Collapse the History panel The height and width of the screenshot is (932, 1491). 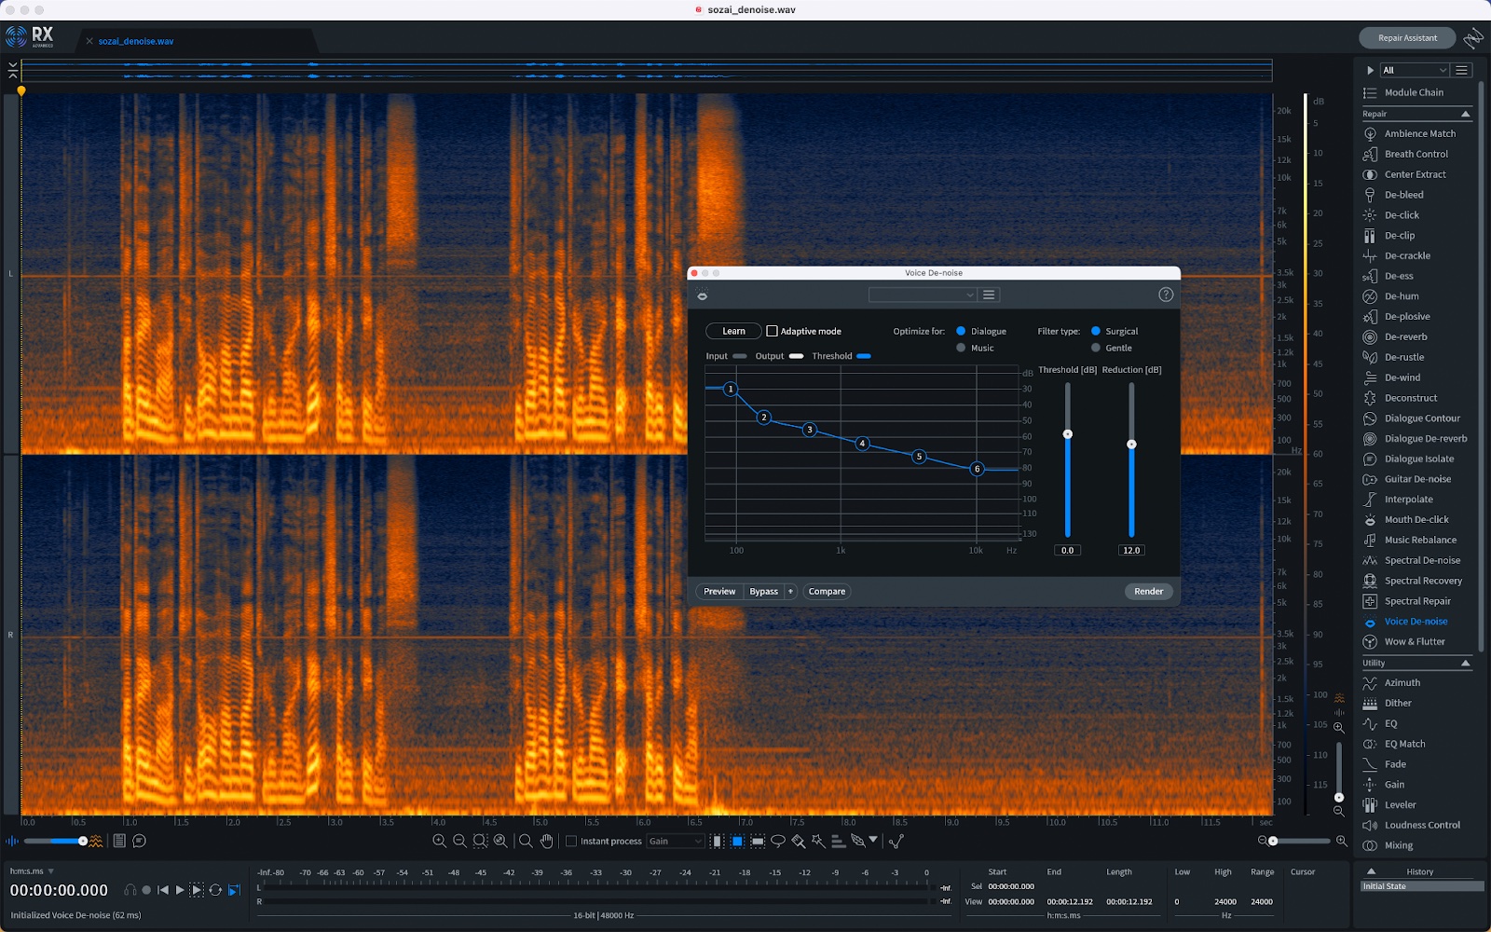coord(1371,871)
